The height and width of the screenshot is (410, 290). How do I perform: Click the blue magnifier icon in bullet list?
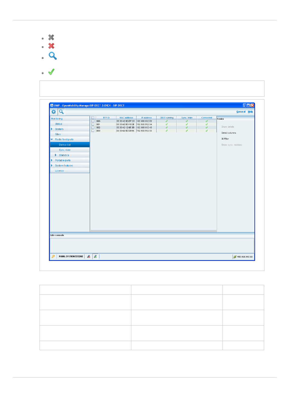tap(53, 56)
